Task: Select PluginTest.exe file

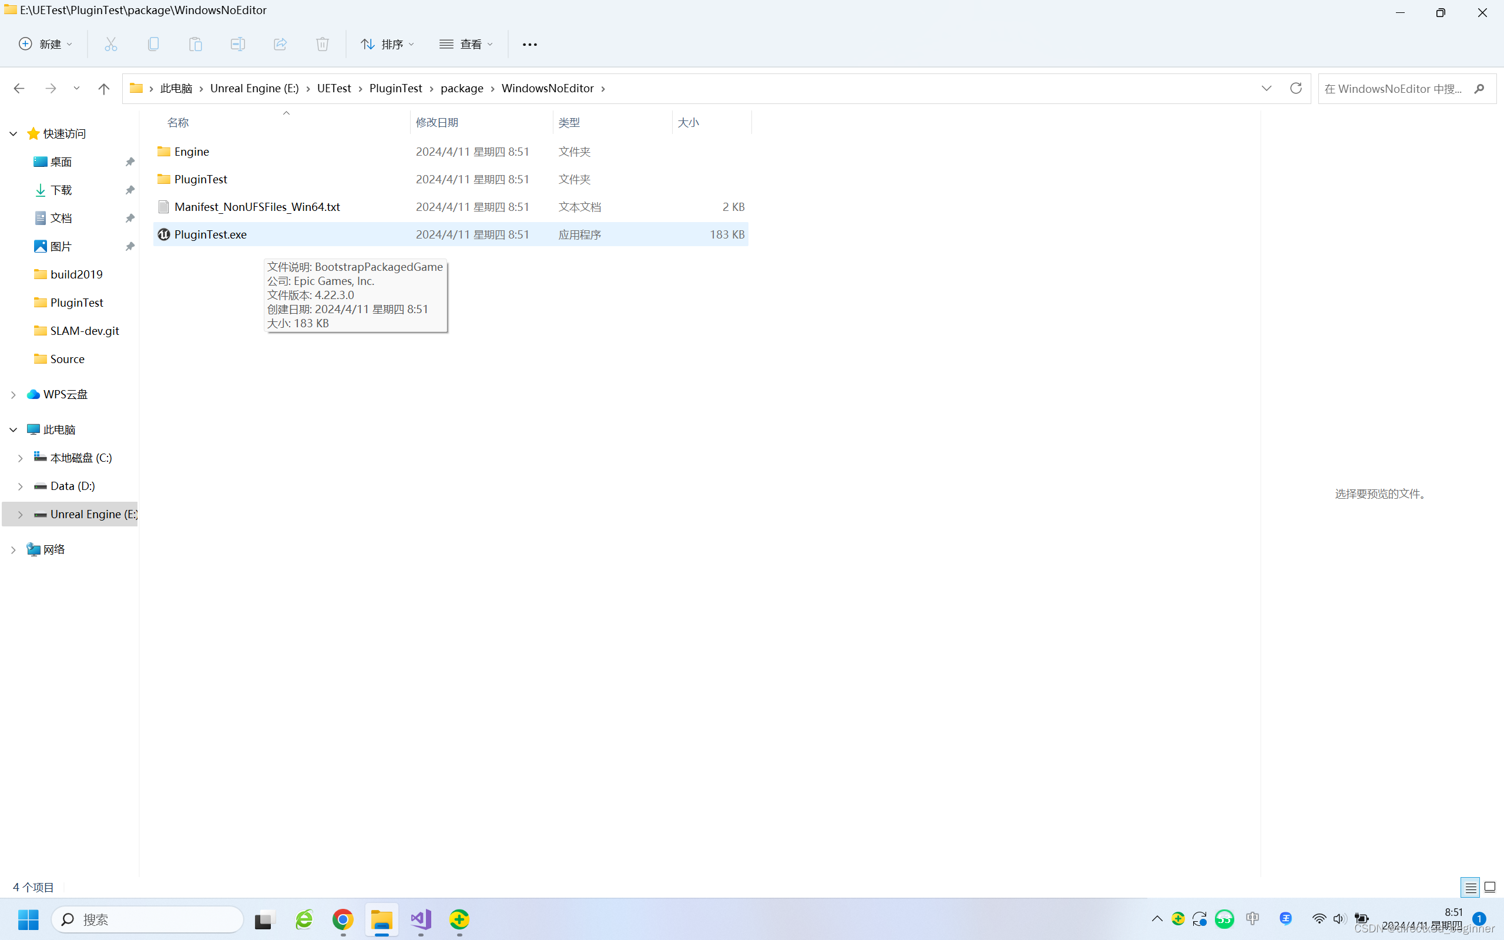Action: (451, 234)
